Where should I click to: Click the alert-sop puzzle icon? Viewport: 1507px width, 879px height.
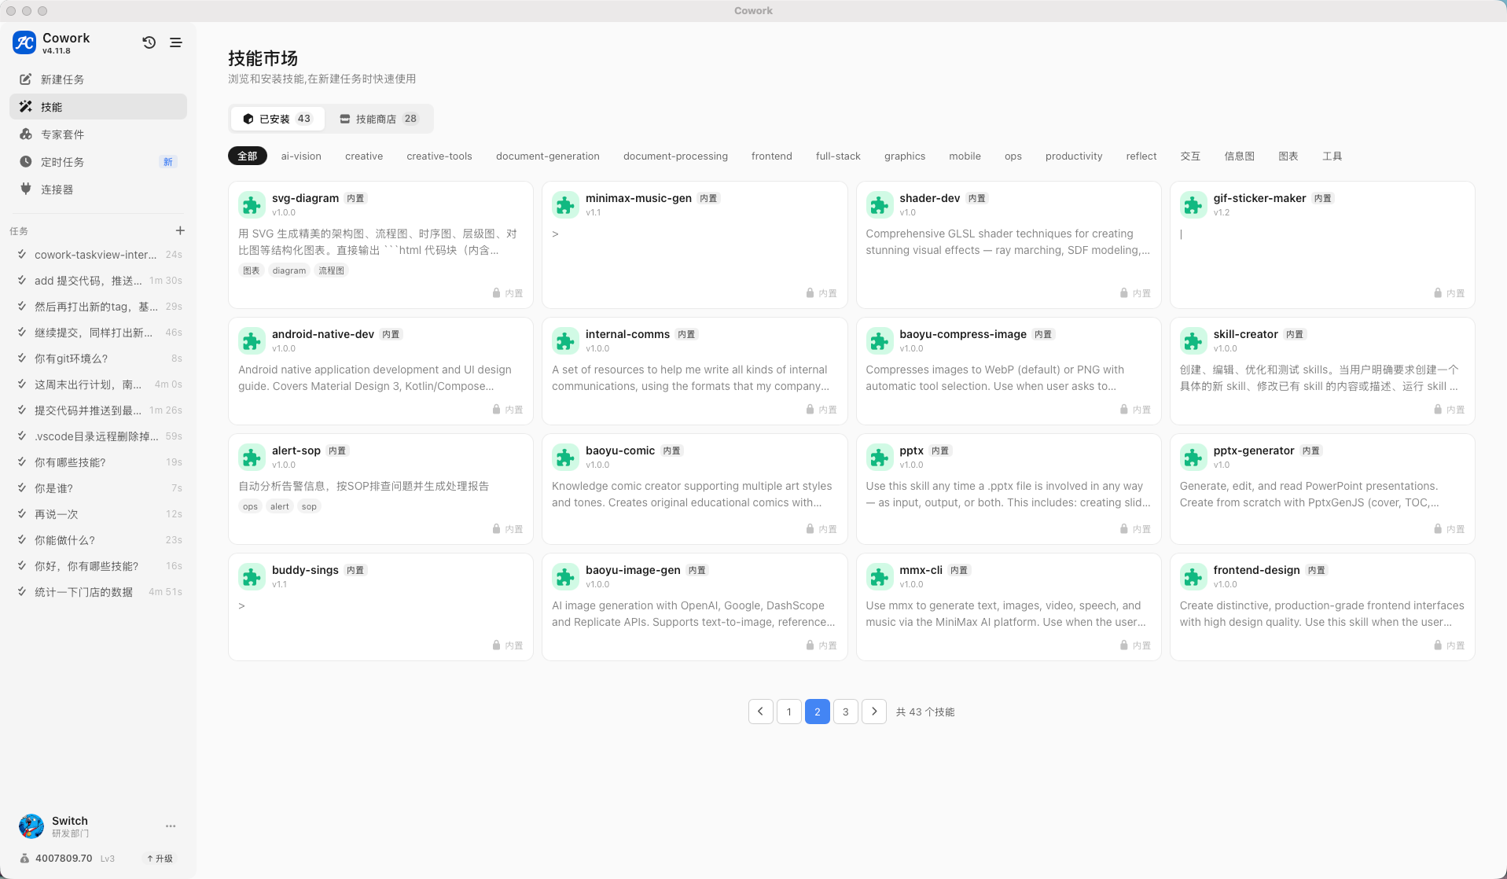pyautogui.click(x=252, y=458)
